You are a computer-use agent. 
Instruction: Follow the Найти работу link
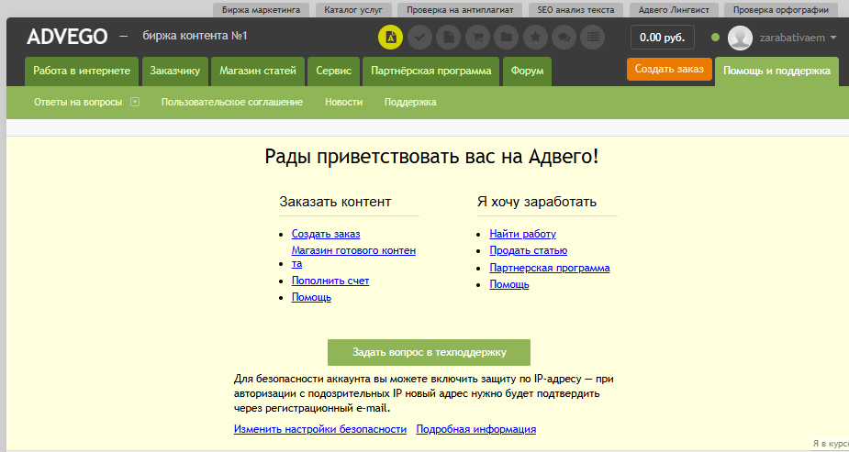[x=522, y=234]
